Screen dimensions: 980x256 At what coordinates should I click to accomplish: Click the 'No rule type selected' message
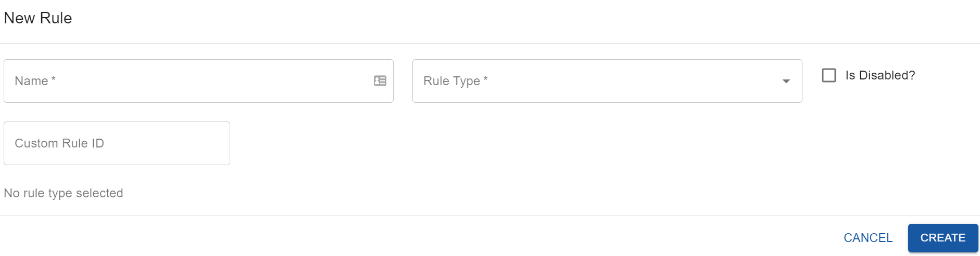64,193
